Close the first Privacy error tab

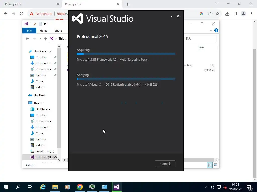click(58, 4)
